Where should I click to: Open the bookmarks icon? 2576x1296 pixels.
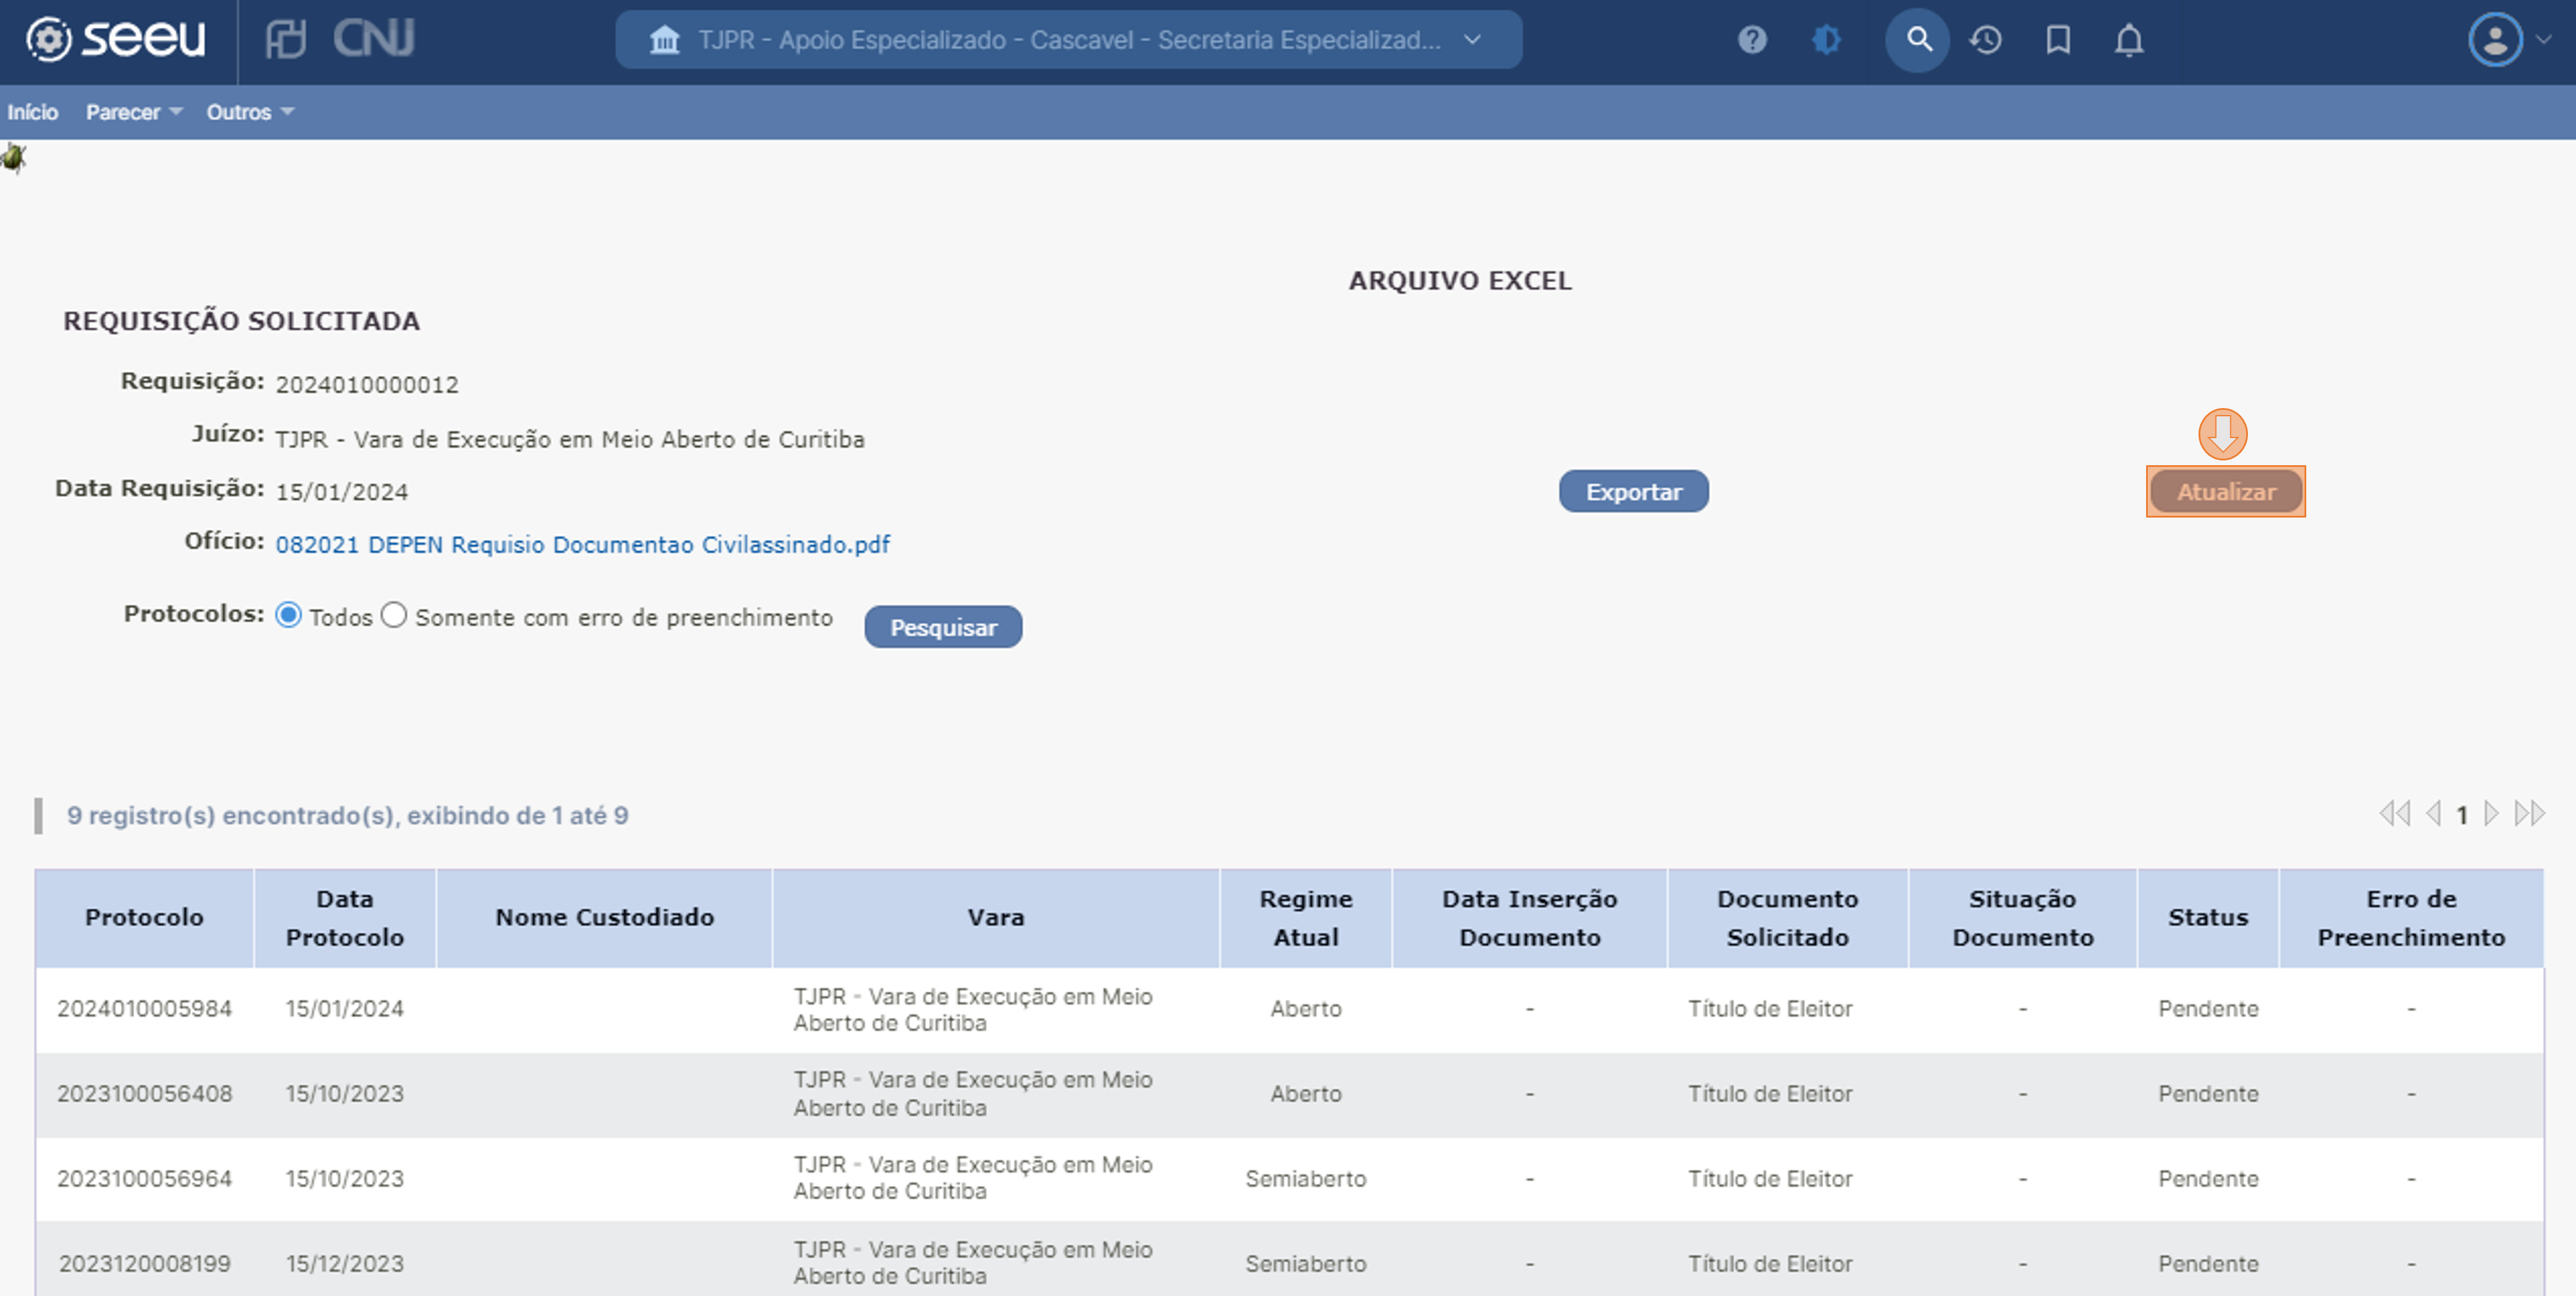pyautogui.click(x=2058, y=40)
